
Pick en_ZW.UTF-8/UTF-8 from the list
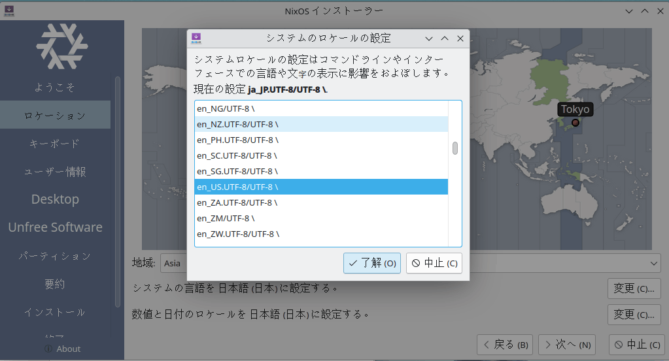[321, 234]
